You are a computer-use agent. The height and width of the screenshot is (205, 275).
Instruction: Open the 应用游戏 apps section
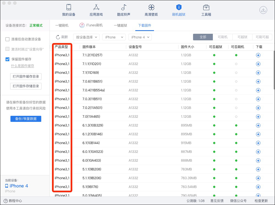(96, 10)
